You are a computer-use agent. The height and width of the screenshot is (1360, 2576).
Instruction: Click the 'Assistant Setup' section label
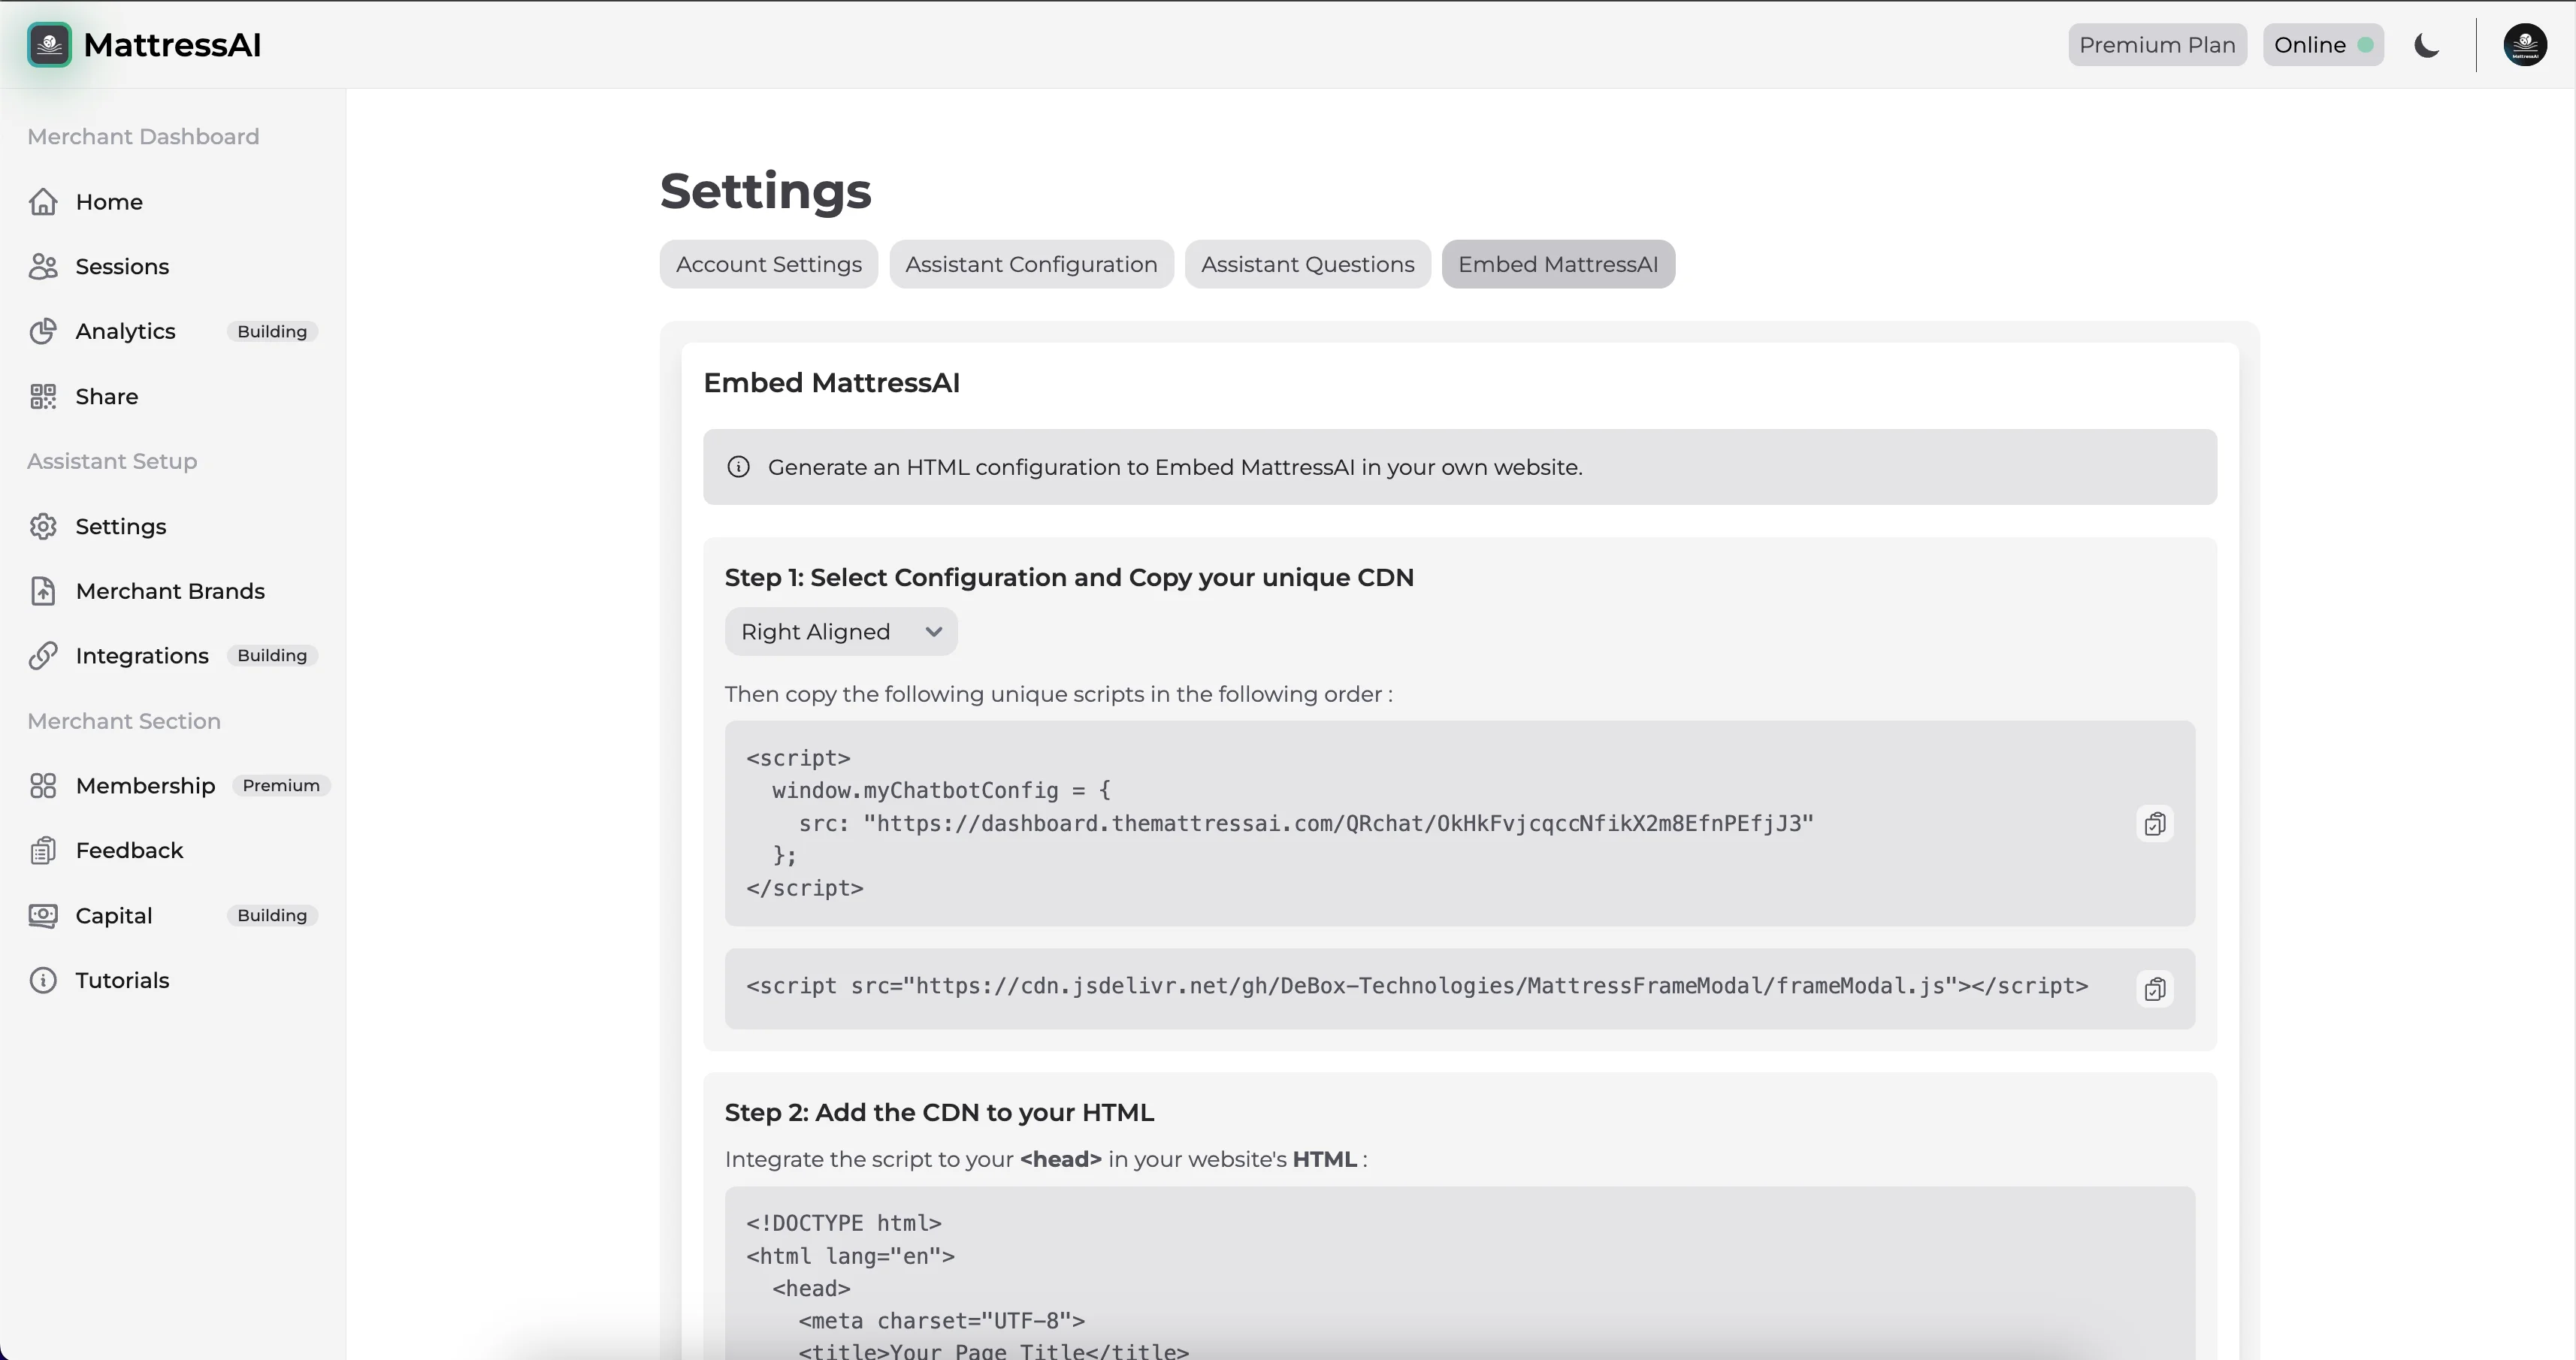pos(112,462)
